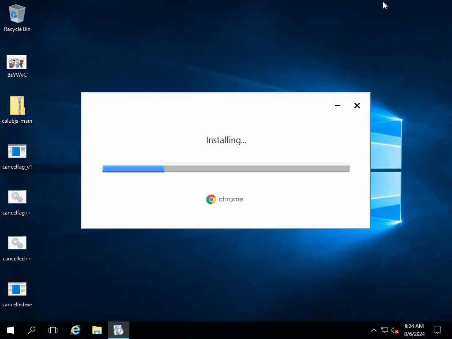
Task: Open the clock showing 9:24 AM
Action: (x=414, y=330)
